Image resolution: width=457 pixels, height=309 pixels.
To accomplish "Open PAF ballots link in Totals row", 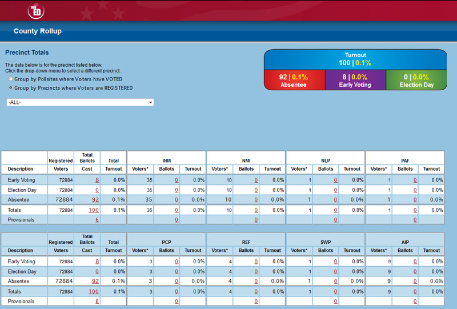I will (415, 210).
